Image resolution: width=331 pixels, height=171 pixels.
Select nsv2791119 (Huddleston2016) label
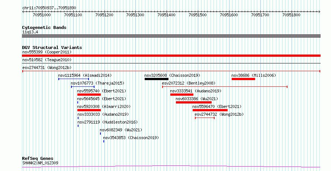coord(107,122)
